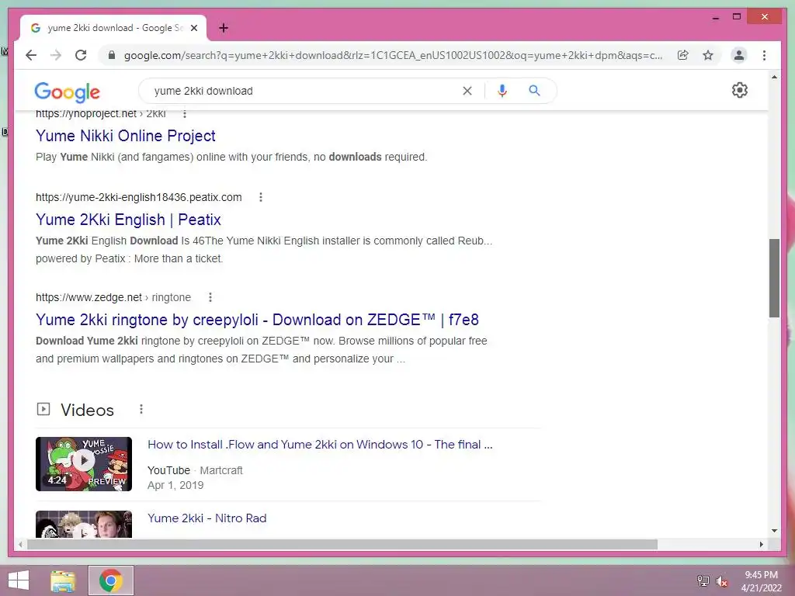Open the Chrome profile menu

pos(739,55)
